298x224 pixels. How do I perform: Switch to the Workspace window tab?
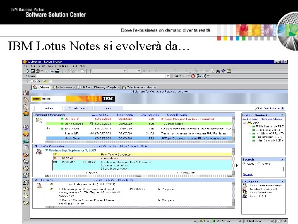[64, 88]
